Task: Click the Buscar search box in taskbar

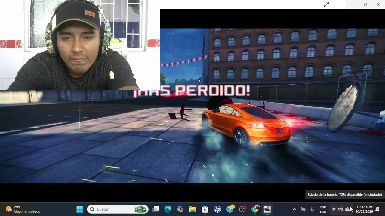Action: (118, 209)
